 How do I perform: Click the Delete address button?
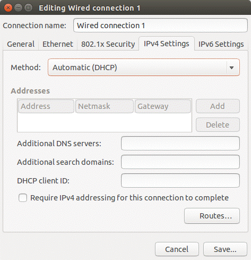(x=218, y=125)
